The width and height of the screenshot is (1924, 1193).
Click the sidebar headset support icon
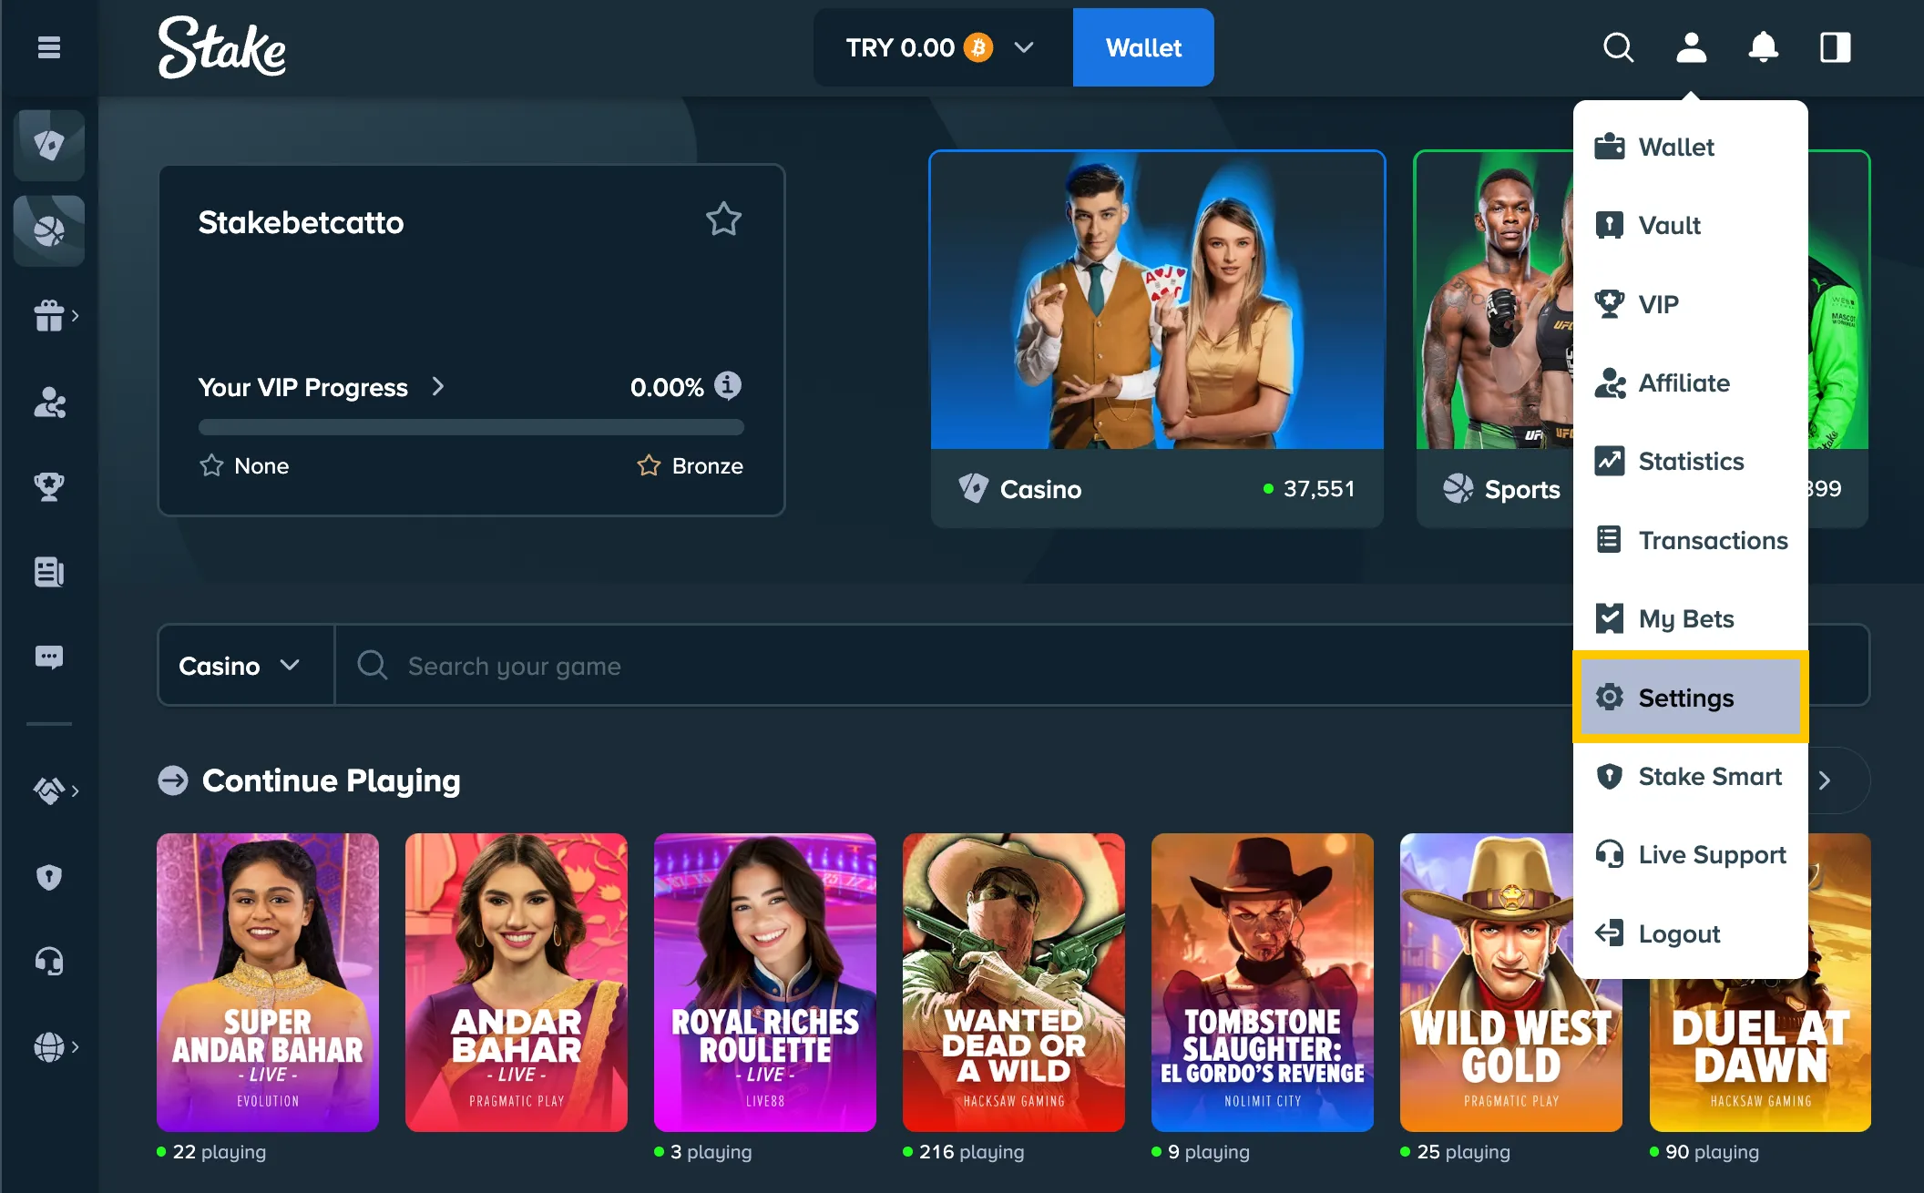click(x=49, y=962)
